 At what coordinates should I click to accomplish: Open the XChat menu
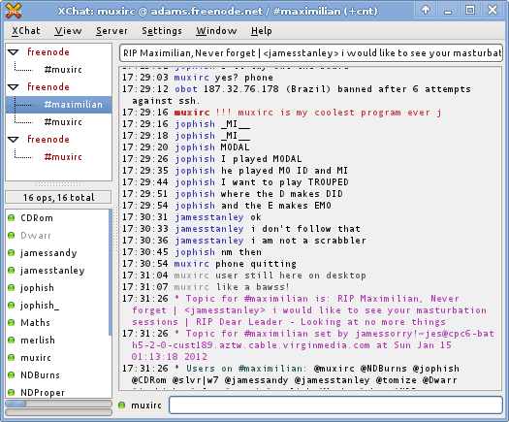[x=26, y=31]
